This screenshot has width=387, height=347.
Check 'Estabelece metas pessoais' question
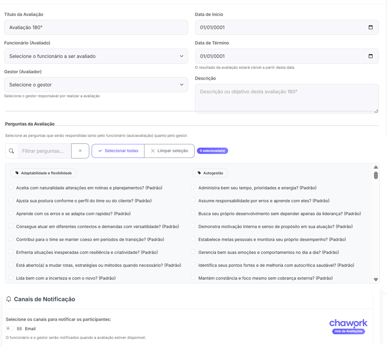tap(193, 239)
